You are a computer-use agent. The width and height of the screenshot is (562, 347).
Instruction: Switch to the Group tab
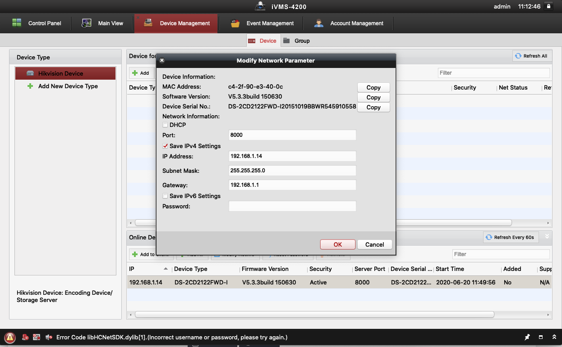[x=297, y=41]
